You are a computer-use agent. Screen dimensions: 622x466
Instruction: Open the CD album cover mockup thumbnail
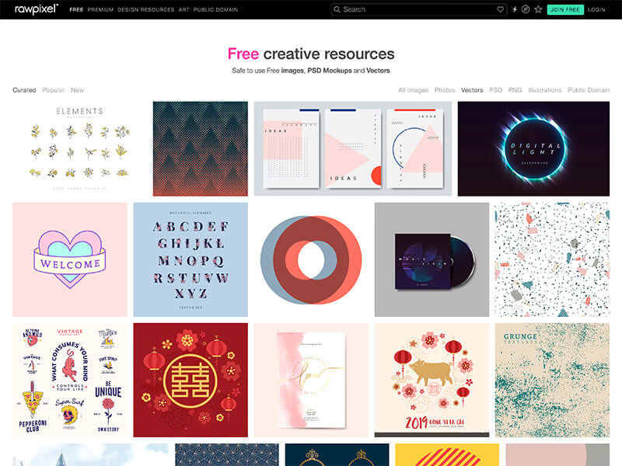(x=432, y=259)
